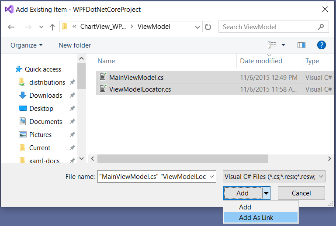
Task: Open Pictures in navigation pane
Action: [40, 135]
